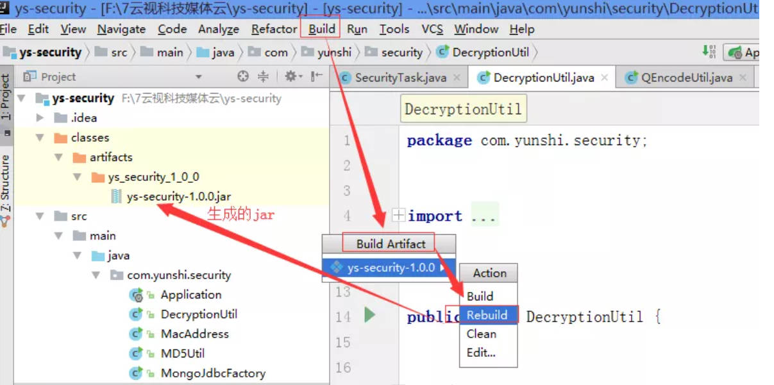Click the green run gutter arrow
774x385 pixels.
point(369,315)
